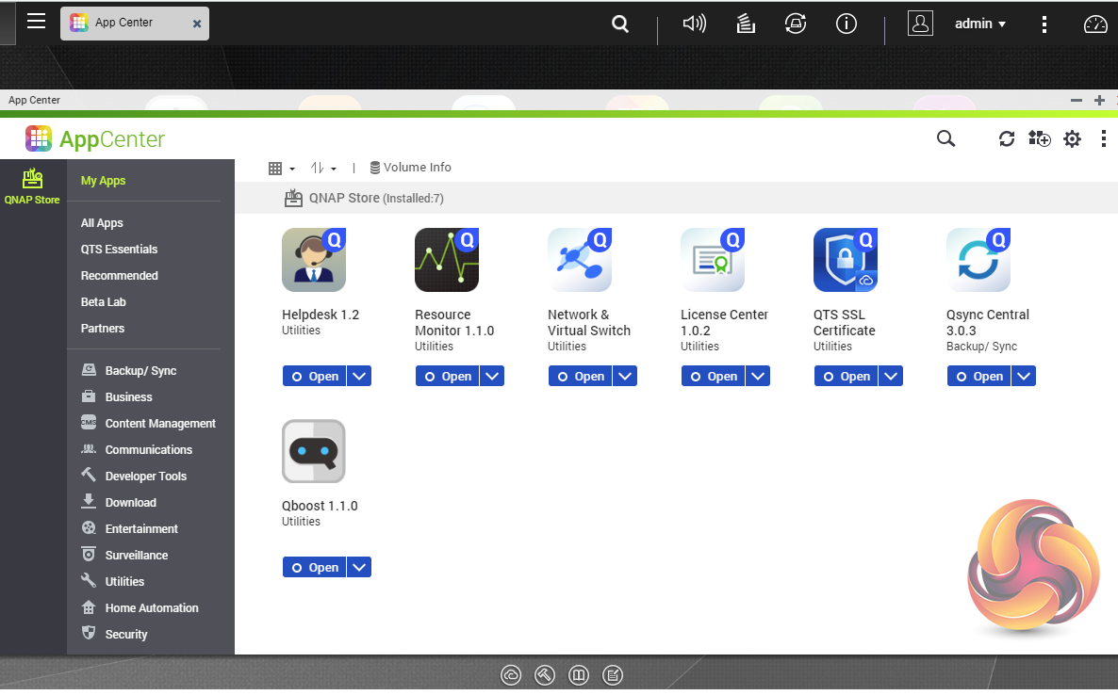Screen dimensions: 1118x695
Task: Click the Qsync Central app icon
Action: [x=978, y=260]
